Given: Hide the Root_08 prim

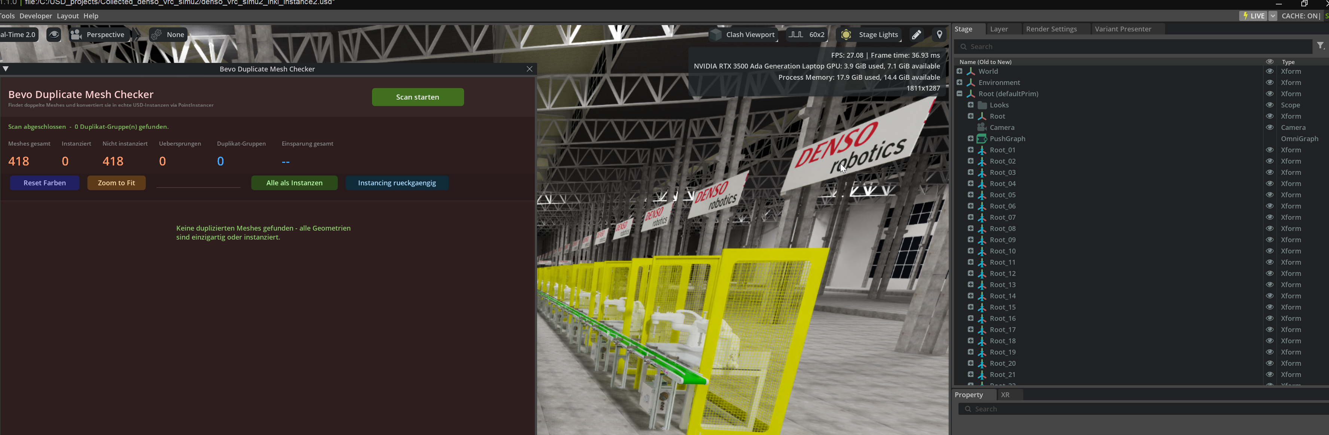Looking at the screenshot, I should click(x=1269, y=229).
